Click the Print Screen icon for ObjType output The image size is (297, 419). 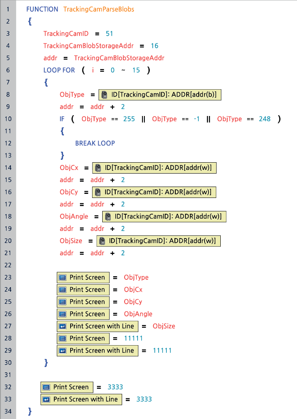(x=63, y=277)
